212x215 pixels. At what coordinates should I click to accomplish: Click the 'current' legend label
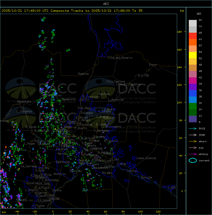coord(204,161)
